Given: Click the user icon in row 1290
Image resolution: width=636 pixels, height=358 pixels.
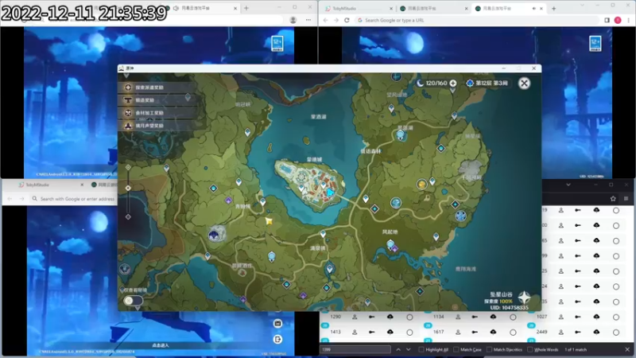Looking at the screenshot, I should [355, 317].
